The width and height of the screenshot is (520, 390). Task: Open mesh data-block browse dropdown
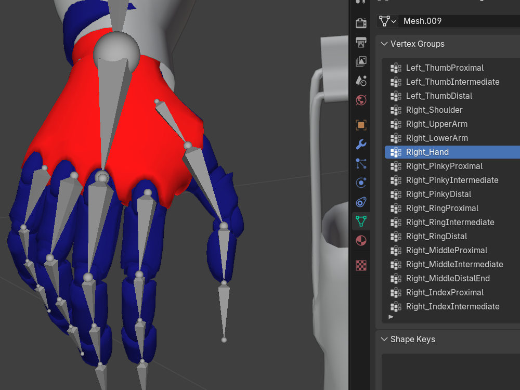click(387, 21)
